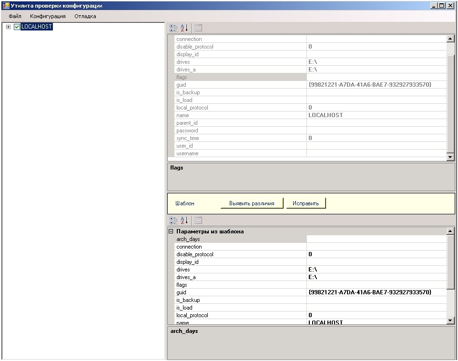Viewport: 458px width, 361px height.
Task: Select 'local_protocol' row in template grid
Action: (x=310, y=315)
